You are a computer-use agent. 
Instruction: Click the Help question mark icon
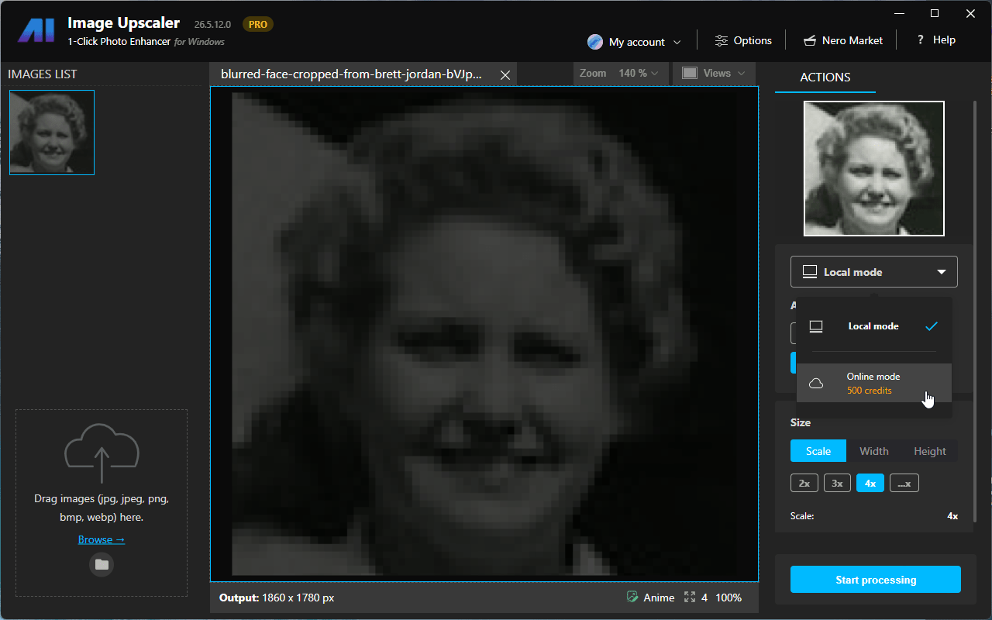[x=920, y=40]
